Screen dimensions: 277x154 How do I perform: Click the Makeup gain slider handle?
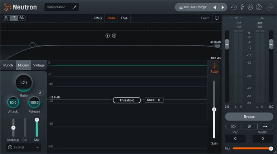(13, 128)
